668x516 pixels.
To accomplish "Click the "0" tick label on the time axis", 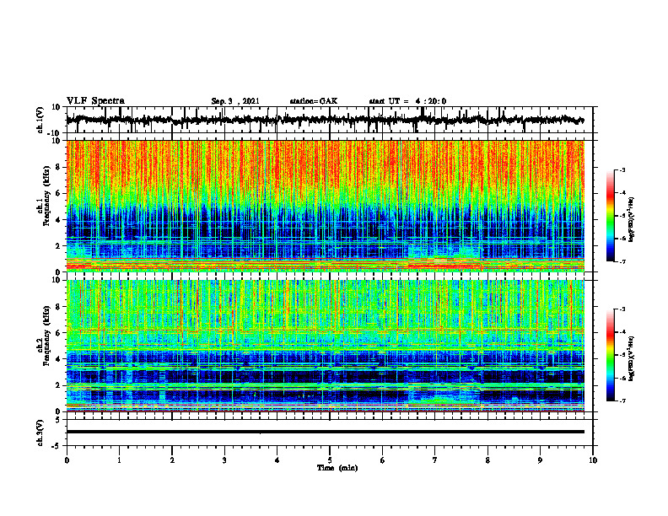I will (67, 460).
